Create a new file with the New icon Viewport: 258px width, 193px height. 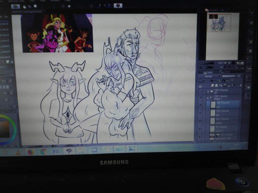coord(25,7)
